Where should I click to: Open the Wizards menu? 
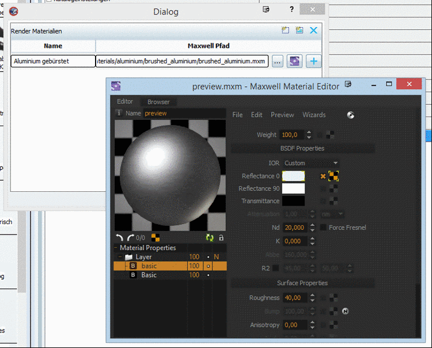[x=314, y=115]
